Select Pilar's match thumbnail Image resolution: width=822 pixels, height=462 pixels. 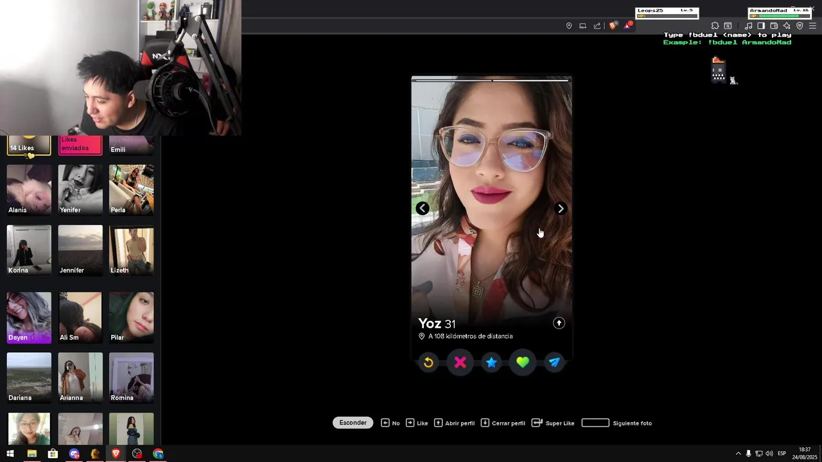132,318
